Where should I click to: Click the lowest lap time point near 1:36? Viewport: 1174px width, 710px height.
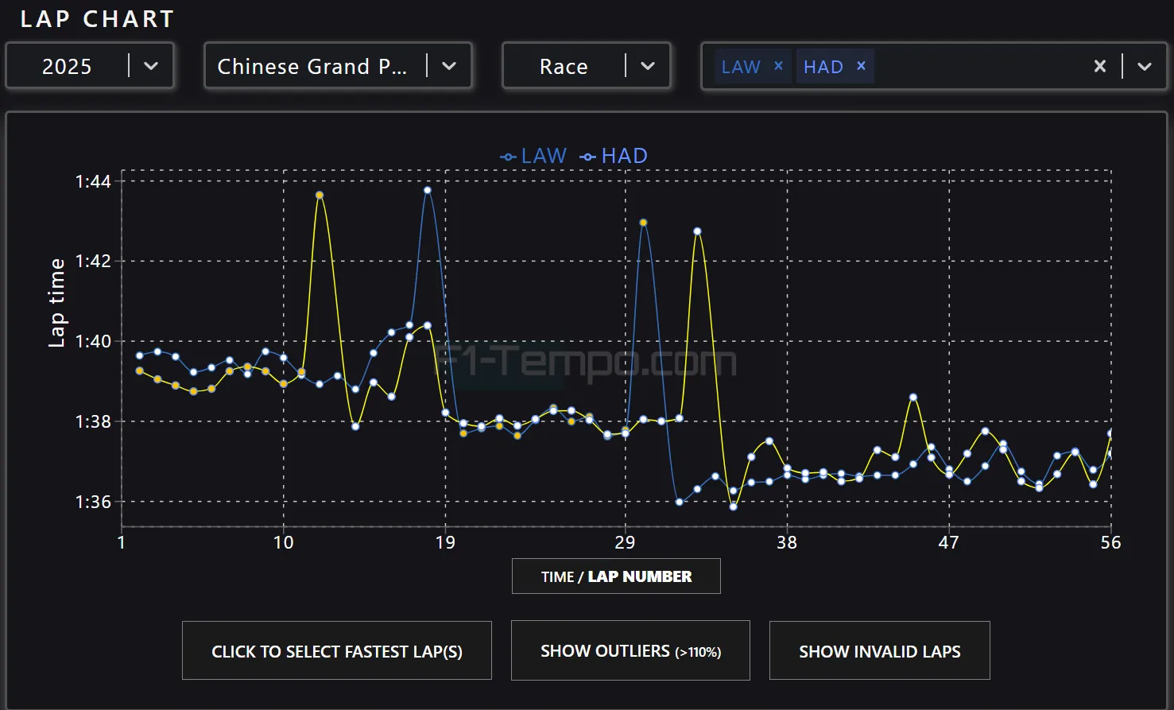(733, 506)
